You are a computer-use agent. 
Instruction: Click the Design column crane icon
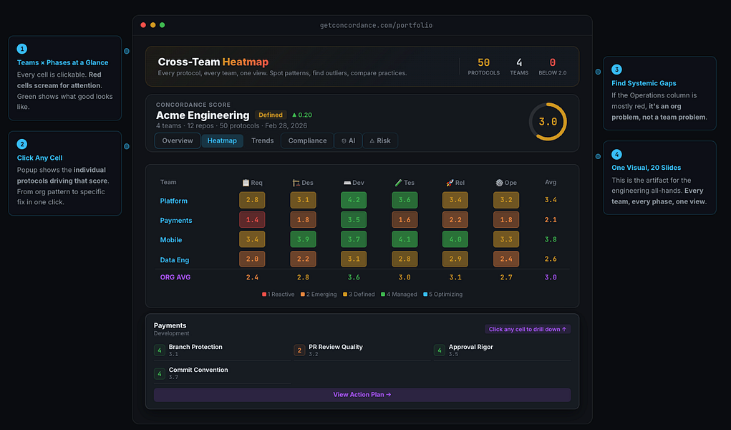click(x=296, y=183)
